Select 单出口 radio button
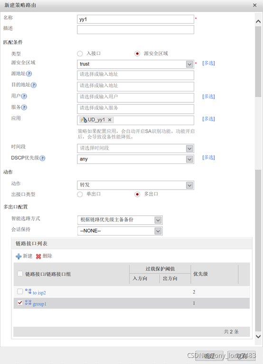The image size is (263, 364). pos(80,194)
